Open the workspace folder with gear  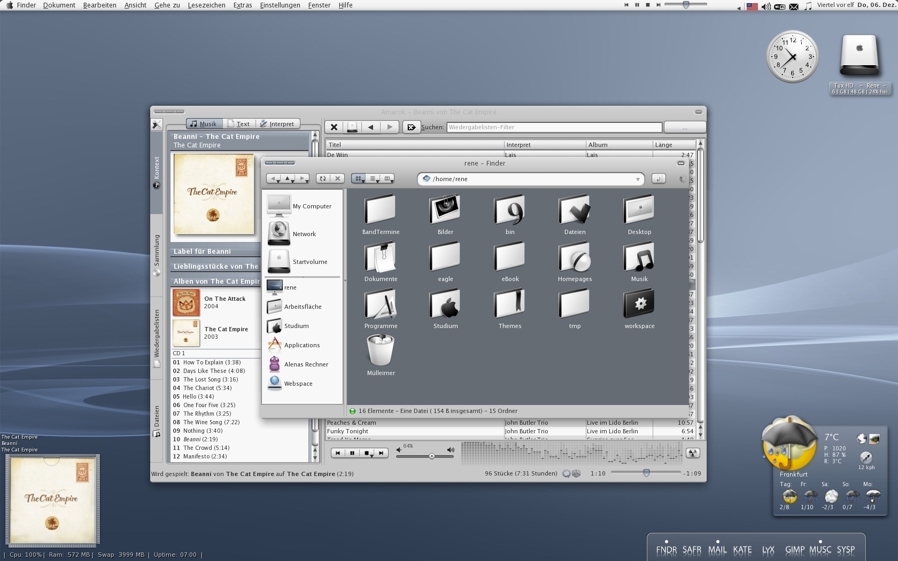pos(639,303)
